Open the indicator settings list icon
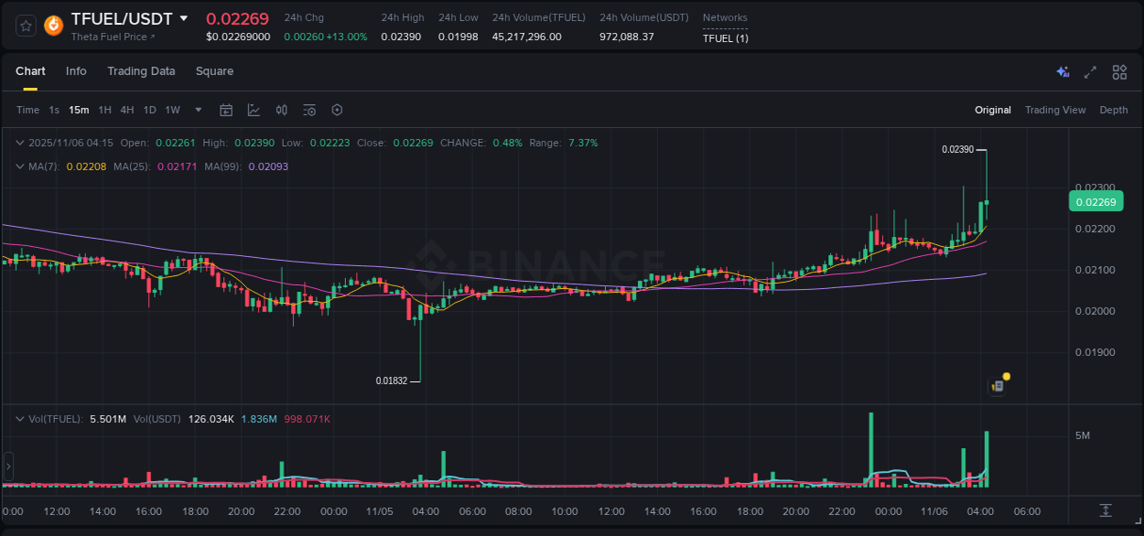Image resolution: width=1144 pixels, height=536 pixels. (x=308, y=110)
